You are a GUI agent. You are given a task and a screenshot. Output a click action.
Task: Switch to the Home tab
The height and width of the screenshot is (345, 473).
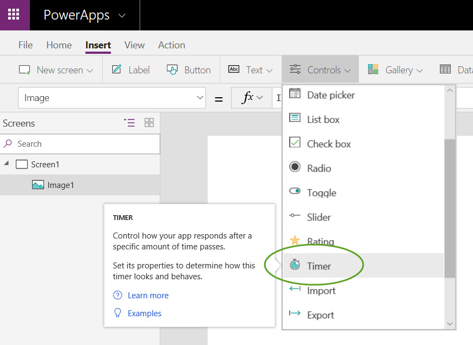click(59, 45)
